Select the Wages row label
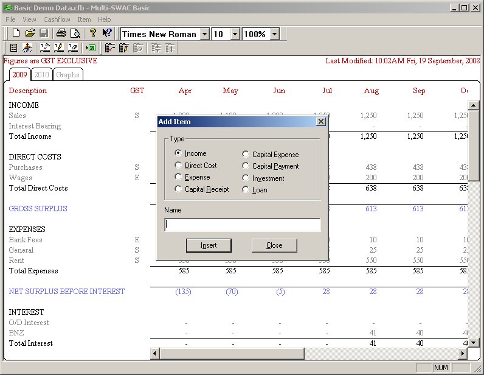 [21, 178]
